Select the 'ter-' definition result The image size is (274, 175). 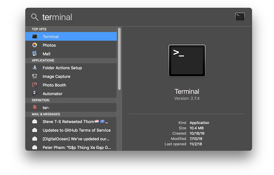pos(71,108)
